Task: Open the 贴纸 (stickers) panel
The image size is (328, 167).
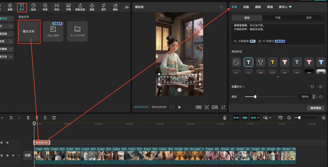Action: (33, 7)
